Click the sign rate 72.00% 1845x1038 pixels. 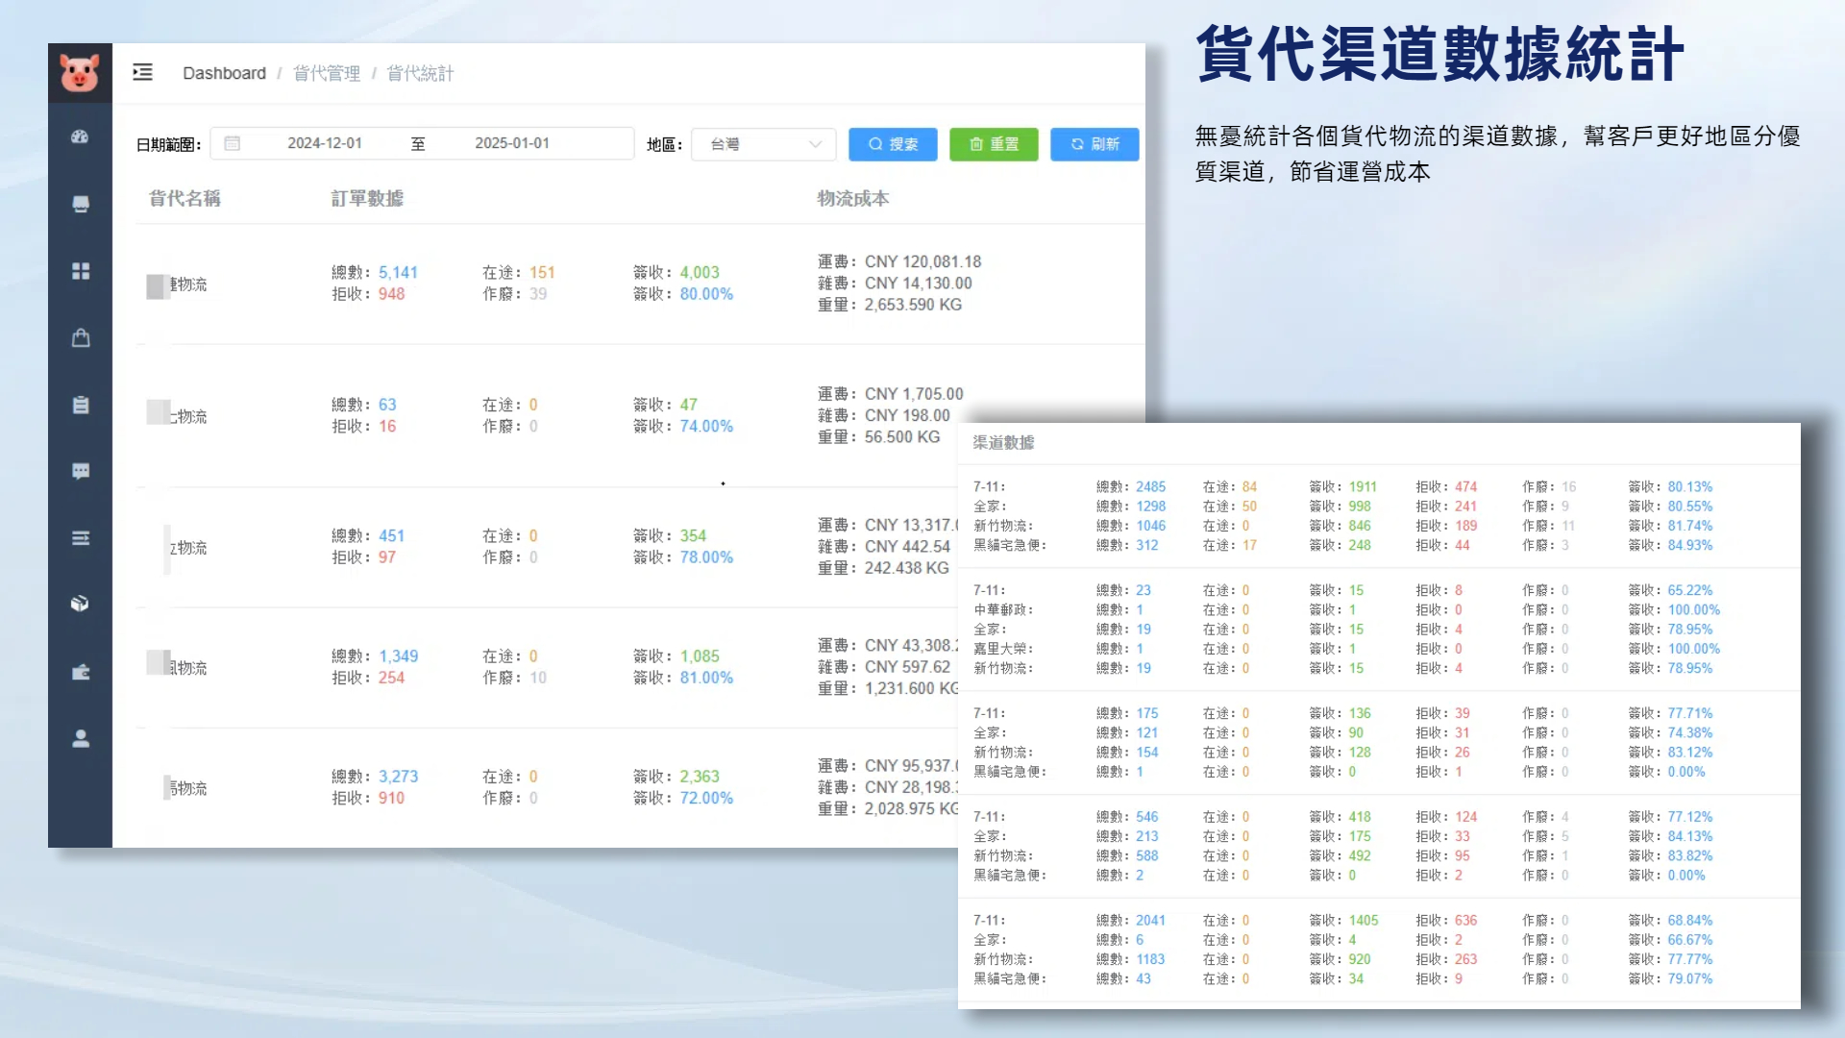pyautogui.click(x=706, y=798)
